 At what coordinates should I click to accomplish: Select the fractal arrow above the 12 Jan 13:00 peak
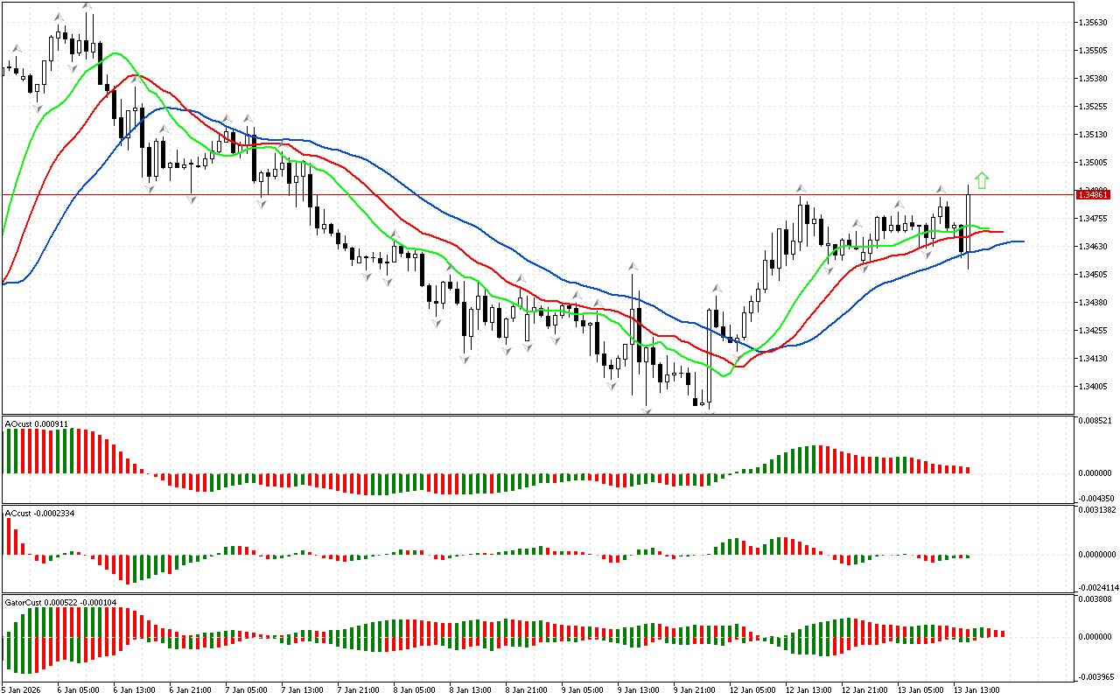801,188
